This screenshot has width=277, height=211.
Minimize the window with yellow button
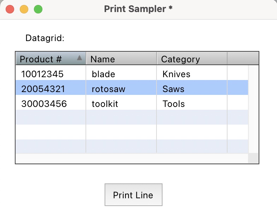click(24, 9)
